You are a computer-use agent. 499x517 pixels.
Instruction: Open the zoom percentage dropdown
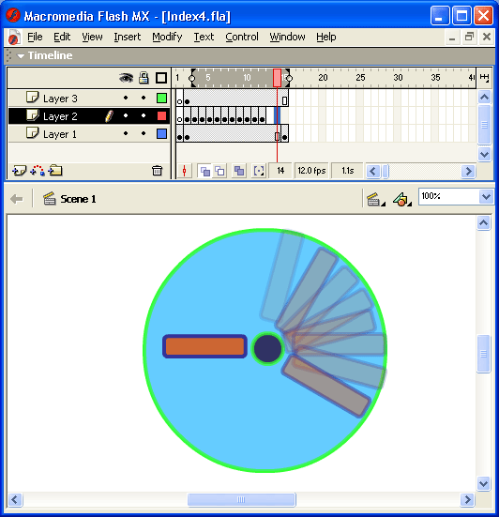(x=486, y=197)
